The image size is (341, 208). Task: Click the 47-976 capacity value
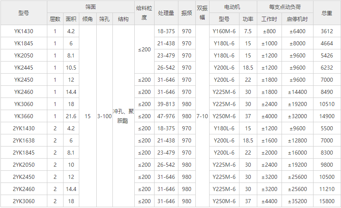[x=166, y=116]
